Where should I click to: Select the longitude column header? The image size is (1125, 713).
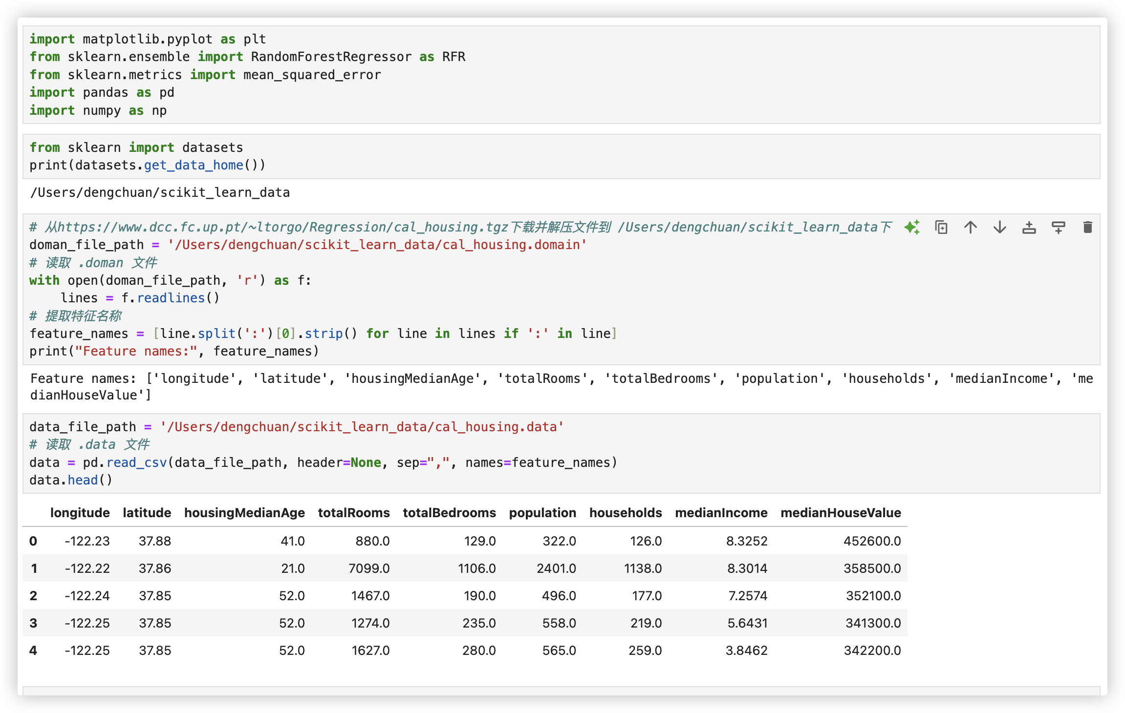click(80, 511)
